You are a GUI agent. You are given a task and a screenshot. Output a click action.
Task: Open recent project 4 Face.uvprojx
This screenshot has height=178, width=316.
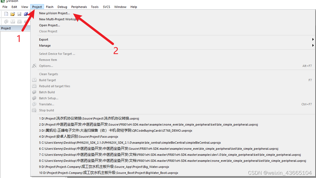[173, 136]
